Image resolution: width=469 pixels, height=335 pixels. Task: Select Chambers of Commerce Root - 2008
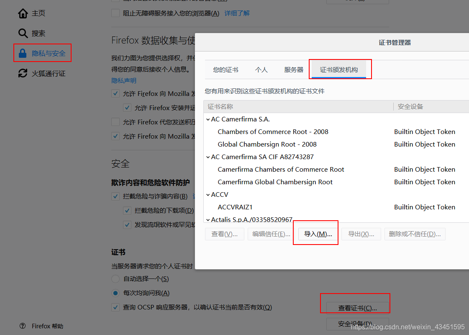[x=273, y=132]
